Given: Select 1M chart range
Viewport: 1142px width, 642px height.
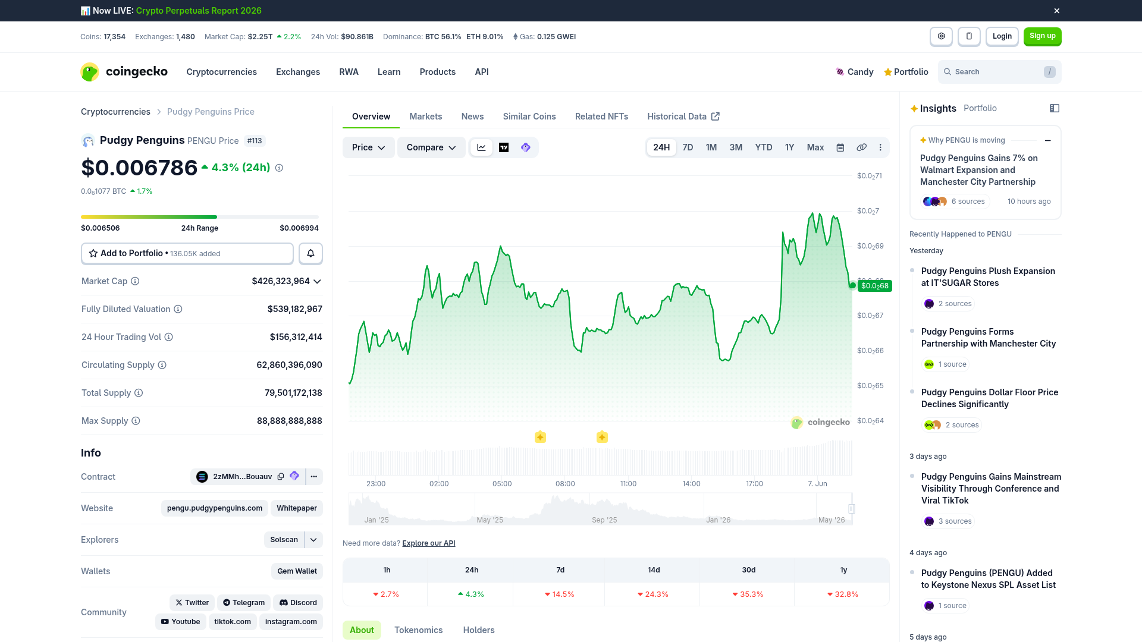Looking at the screenshot, I should pyautogui.click(x=711, y=147).
